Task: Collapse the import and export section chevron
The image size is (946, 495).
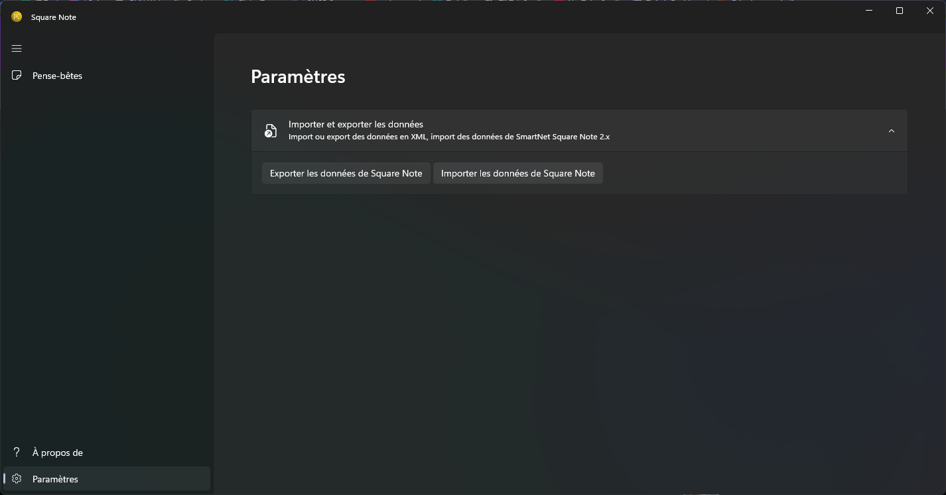Action: tap(891, 131)
